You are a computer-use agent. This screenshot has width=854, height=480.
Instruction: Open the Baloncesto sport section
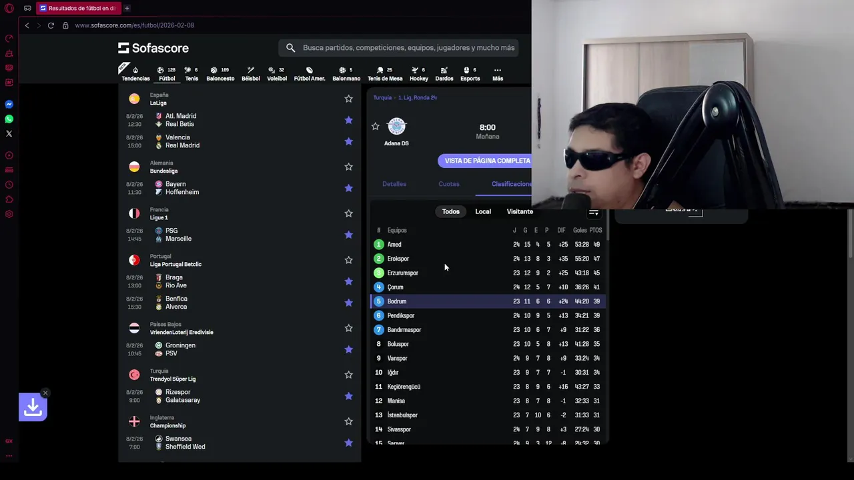pos(220,74)
